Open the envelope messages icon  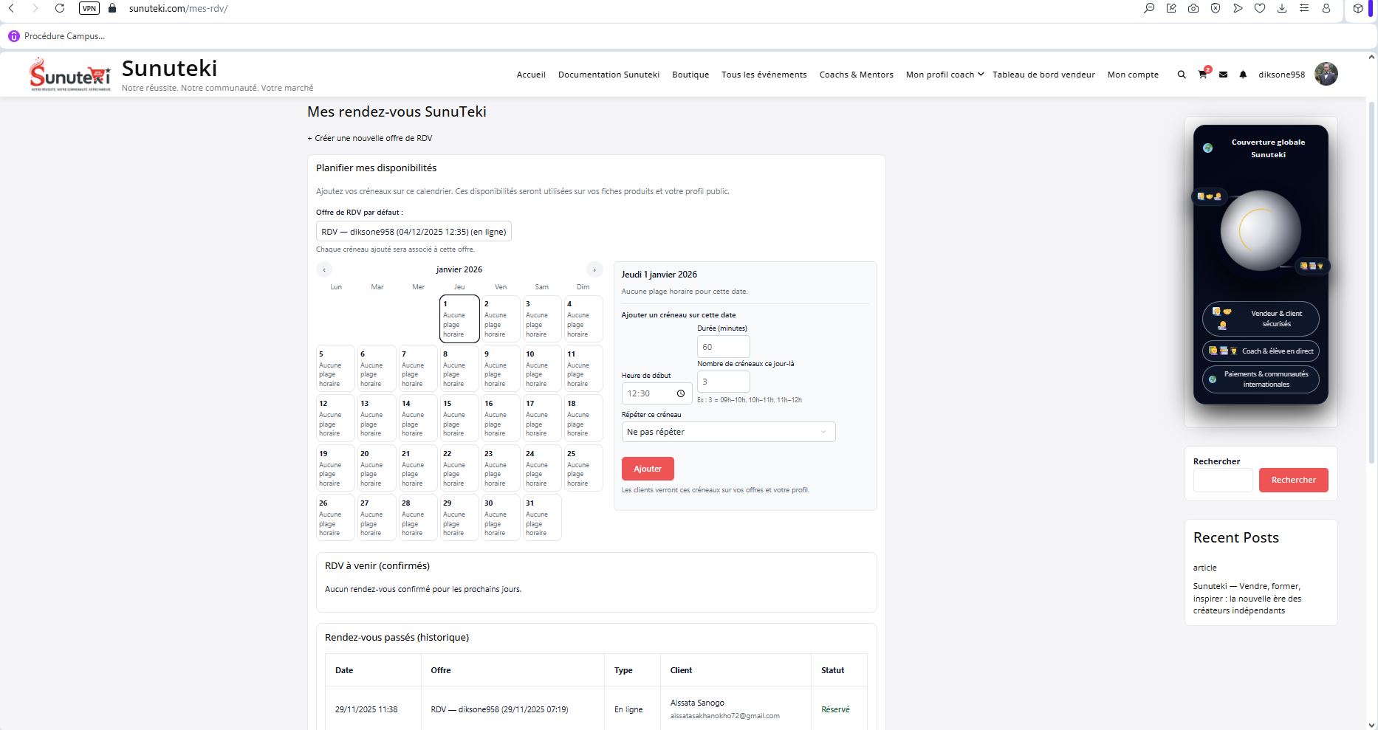1223,75
